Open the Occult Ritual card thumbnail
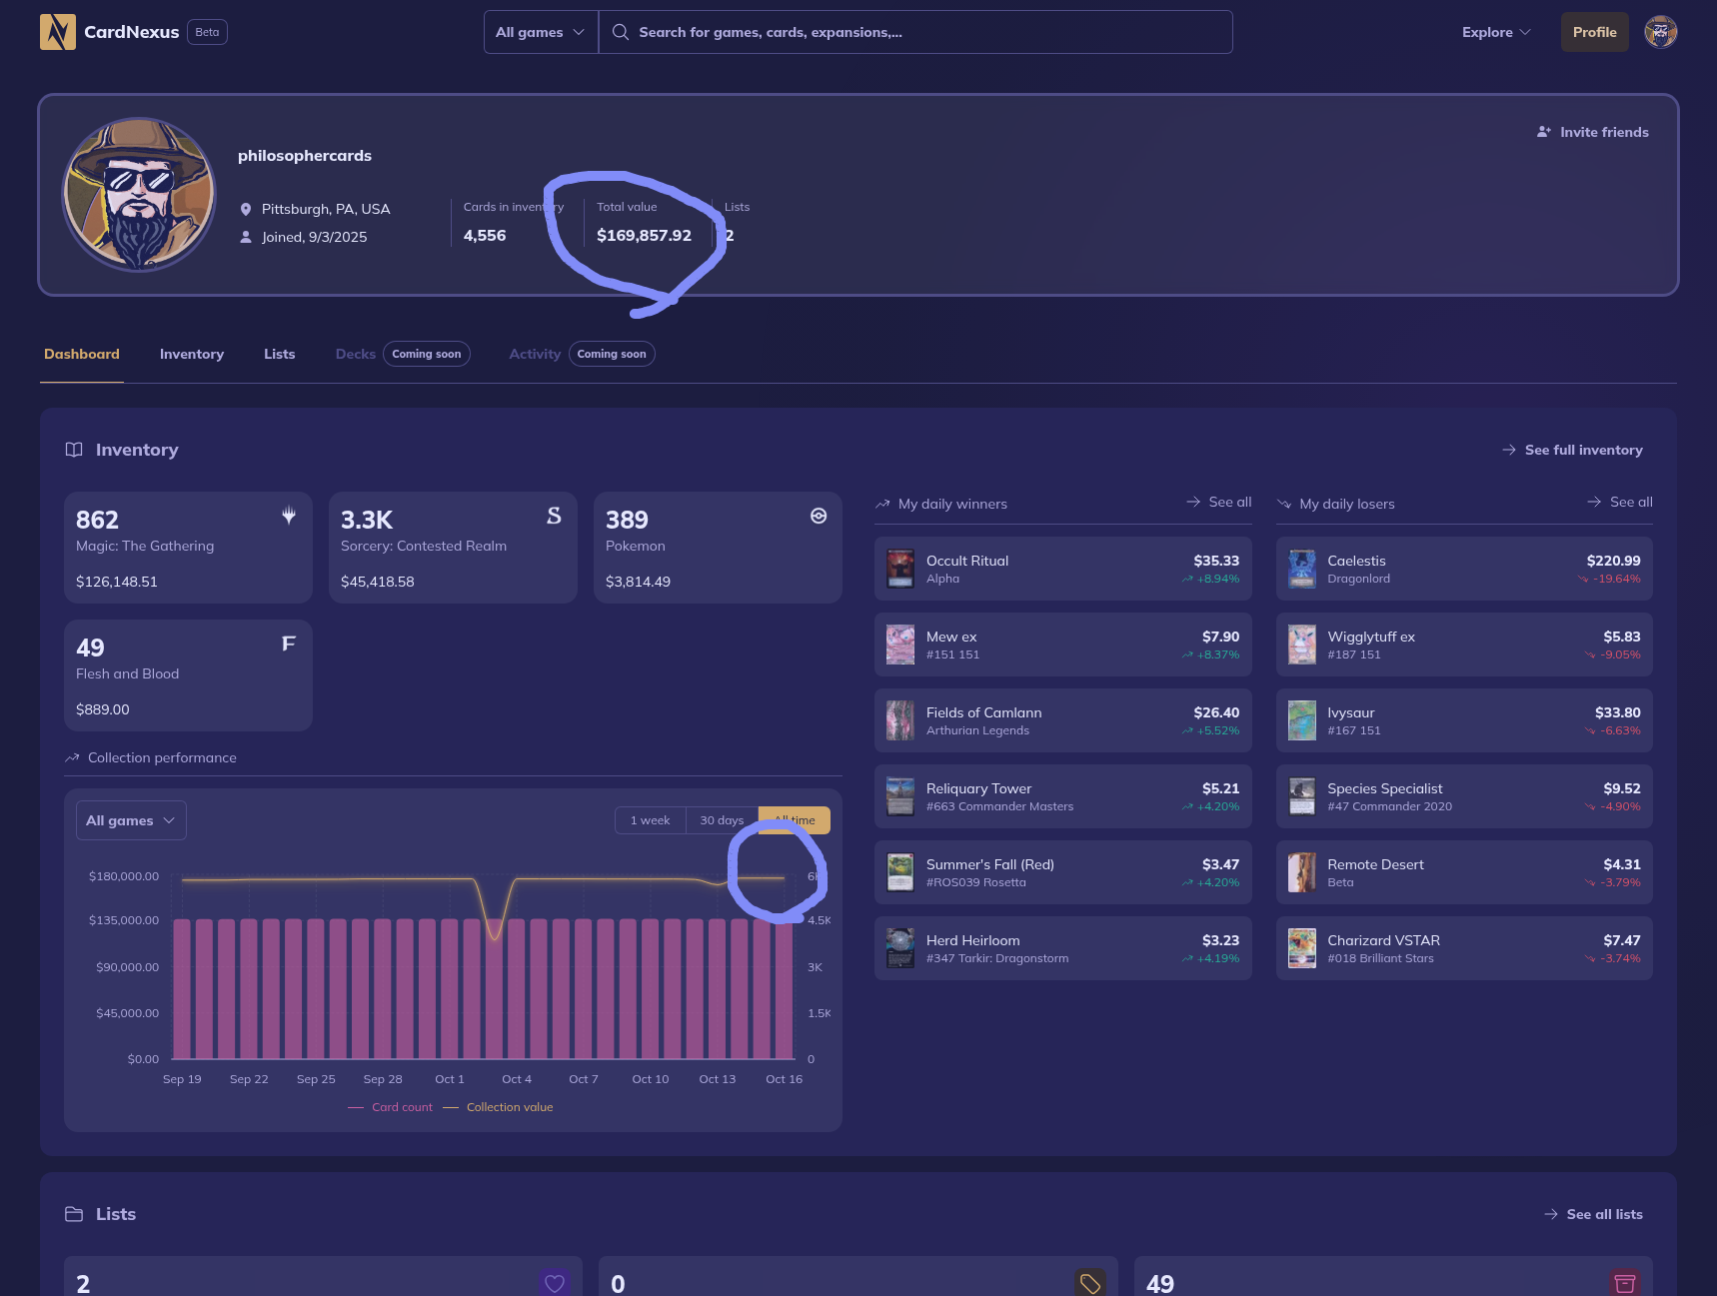 (900, 569)
